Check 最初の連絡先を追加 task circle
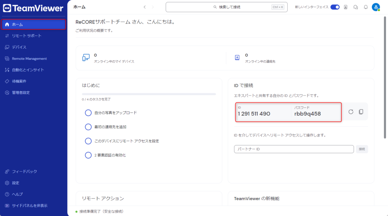 (88, 127)
